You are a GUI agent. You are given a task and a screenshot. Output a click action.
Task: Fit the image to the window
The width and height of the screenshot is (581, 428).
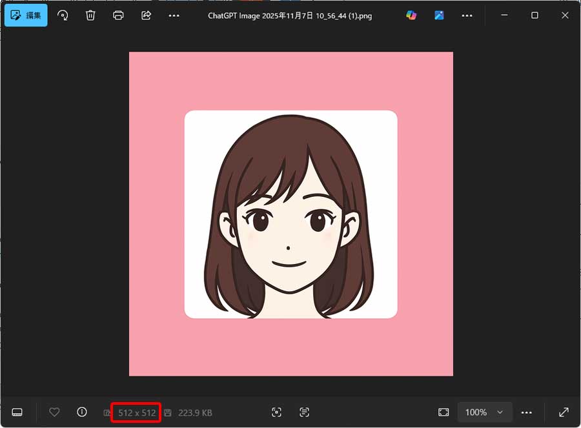[x=443, y=412]
